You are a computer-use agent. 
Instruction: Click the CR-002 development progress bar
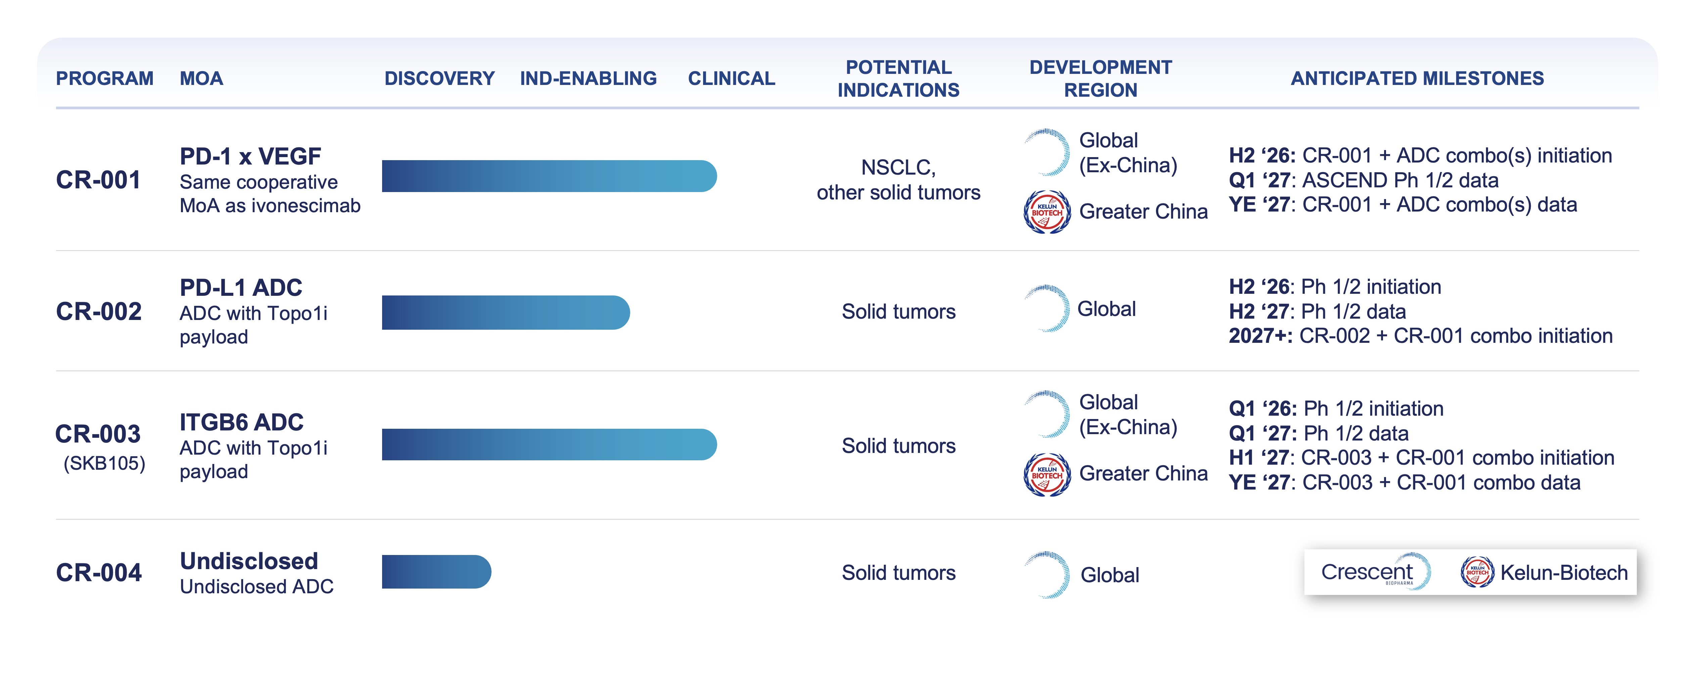point(506,313)
